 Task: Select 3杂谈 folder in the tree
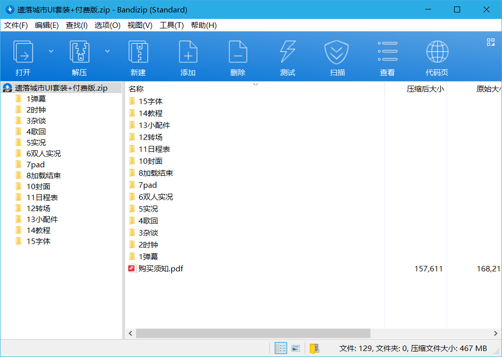tap(36, 120)
